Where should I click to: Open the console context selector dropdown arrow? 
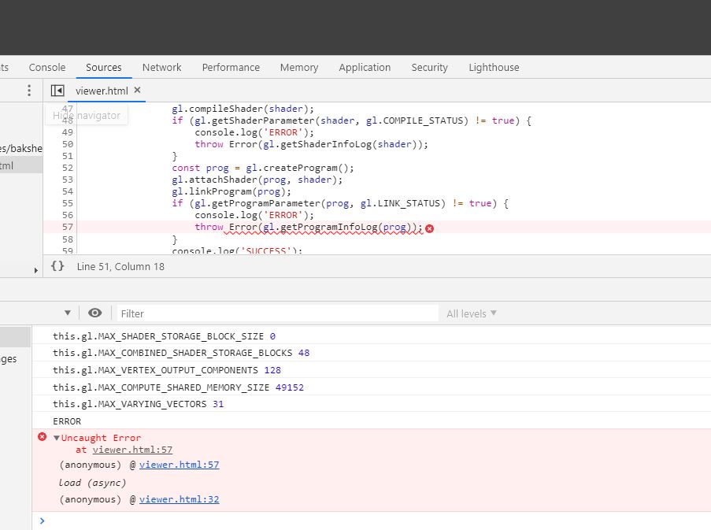coord(67,313)
